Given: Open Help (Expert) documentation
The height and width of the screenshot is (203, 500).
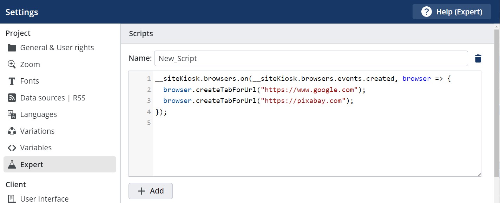Looking at the screenshot, I should [x=452, y=12].
